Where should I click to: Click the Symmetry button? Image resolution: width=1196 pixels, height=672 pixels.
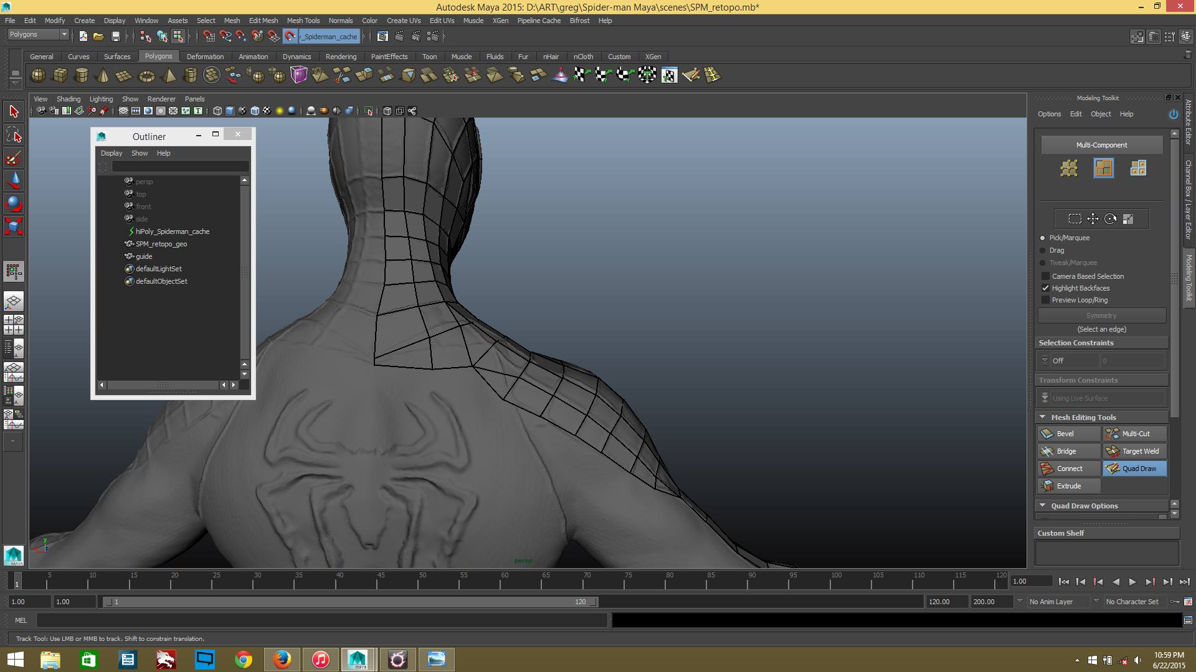tap(1101, 315)
